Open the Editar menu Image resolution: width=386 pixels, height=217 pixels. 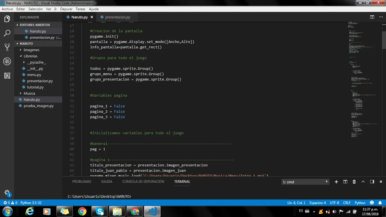(21, 9)
